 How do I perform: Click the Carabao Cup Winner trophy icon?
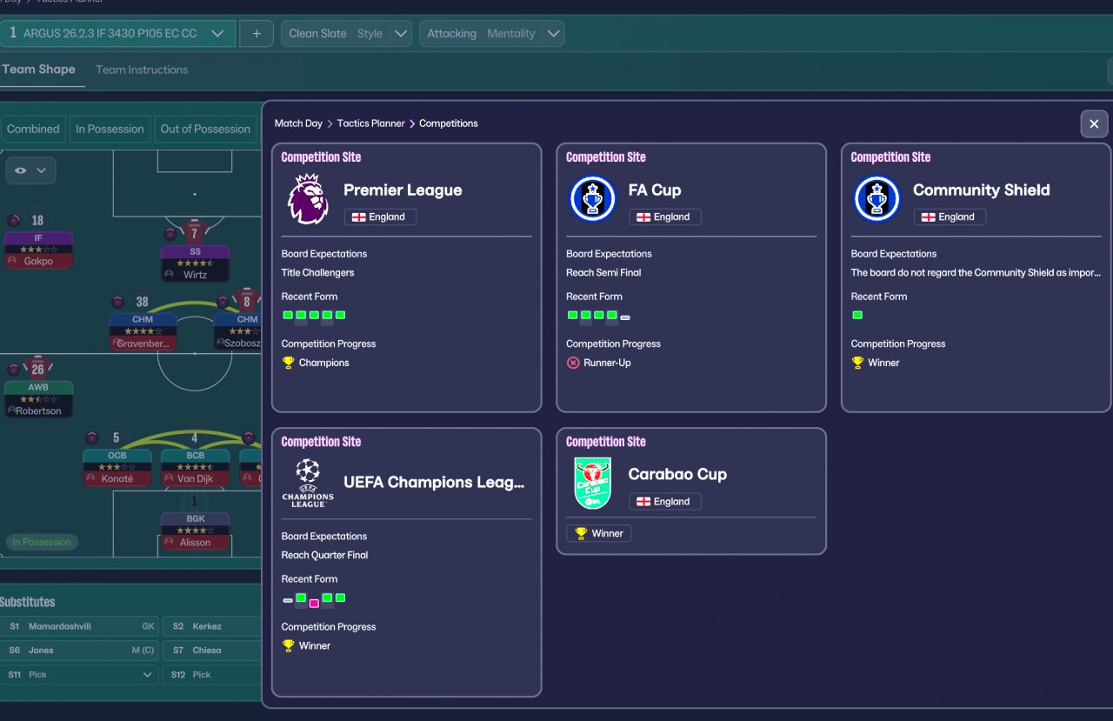[581, 533]
